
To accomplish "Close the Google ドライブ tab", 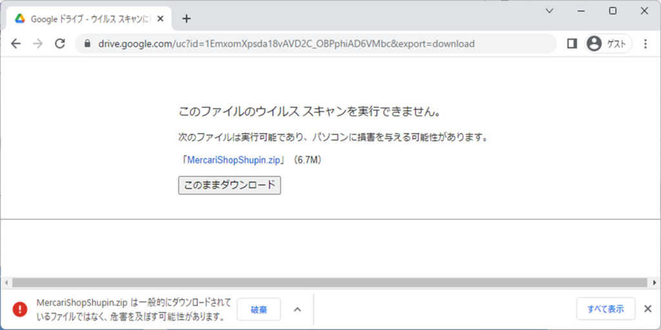I will pyautogui.click(x=161, y=18).
